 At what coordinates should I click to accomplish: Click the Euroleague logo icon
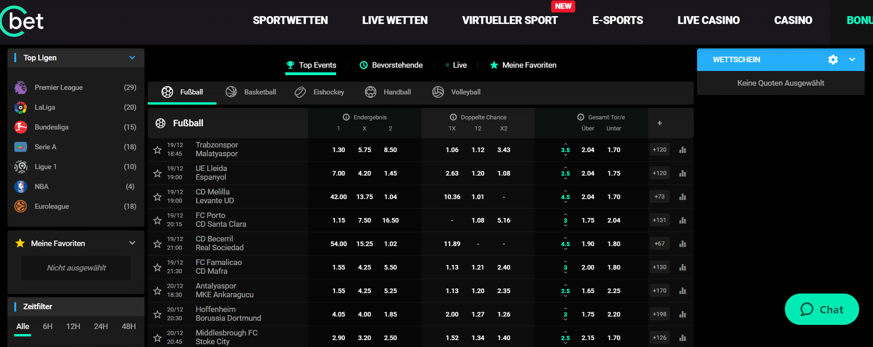[x=21, y=206]
